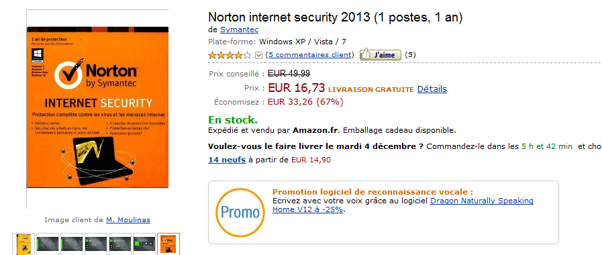Click the orange Promo circle icon

pyautogui.click(x=240, y=212)
